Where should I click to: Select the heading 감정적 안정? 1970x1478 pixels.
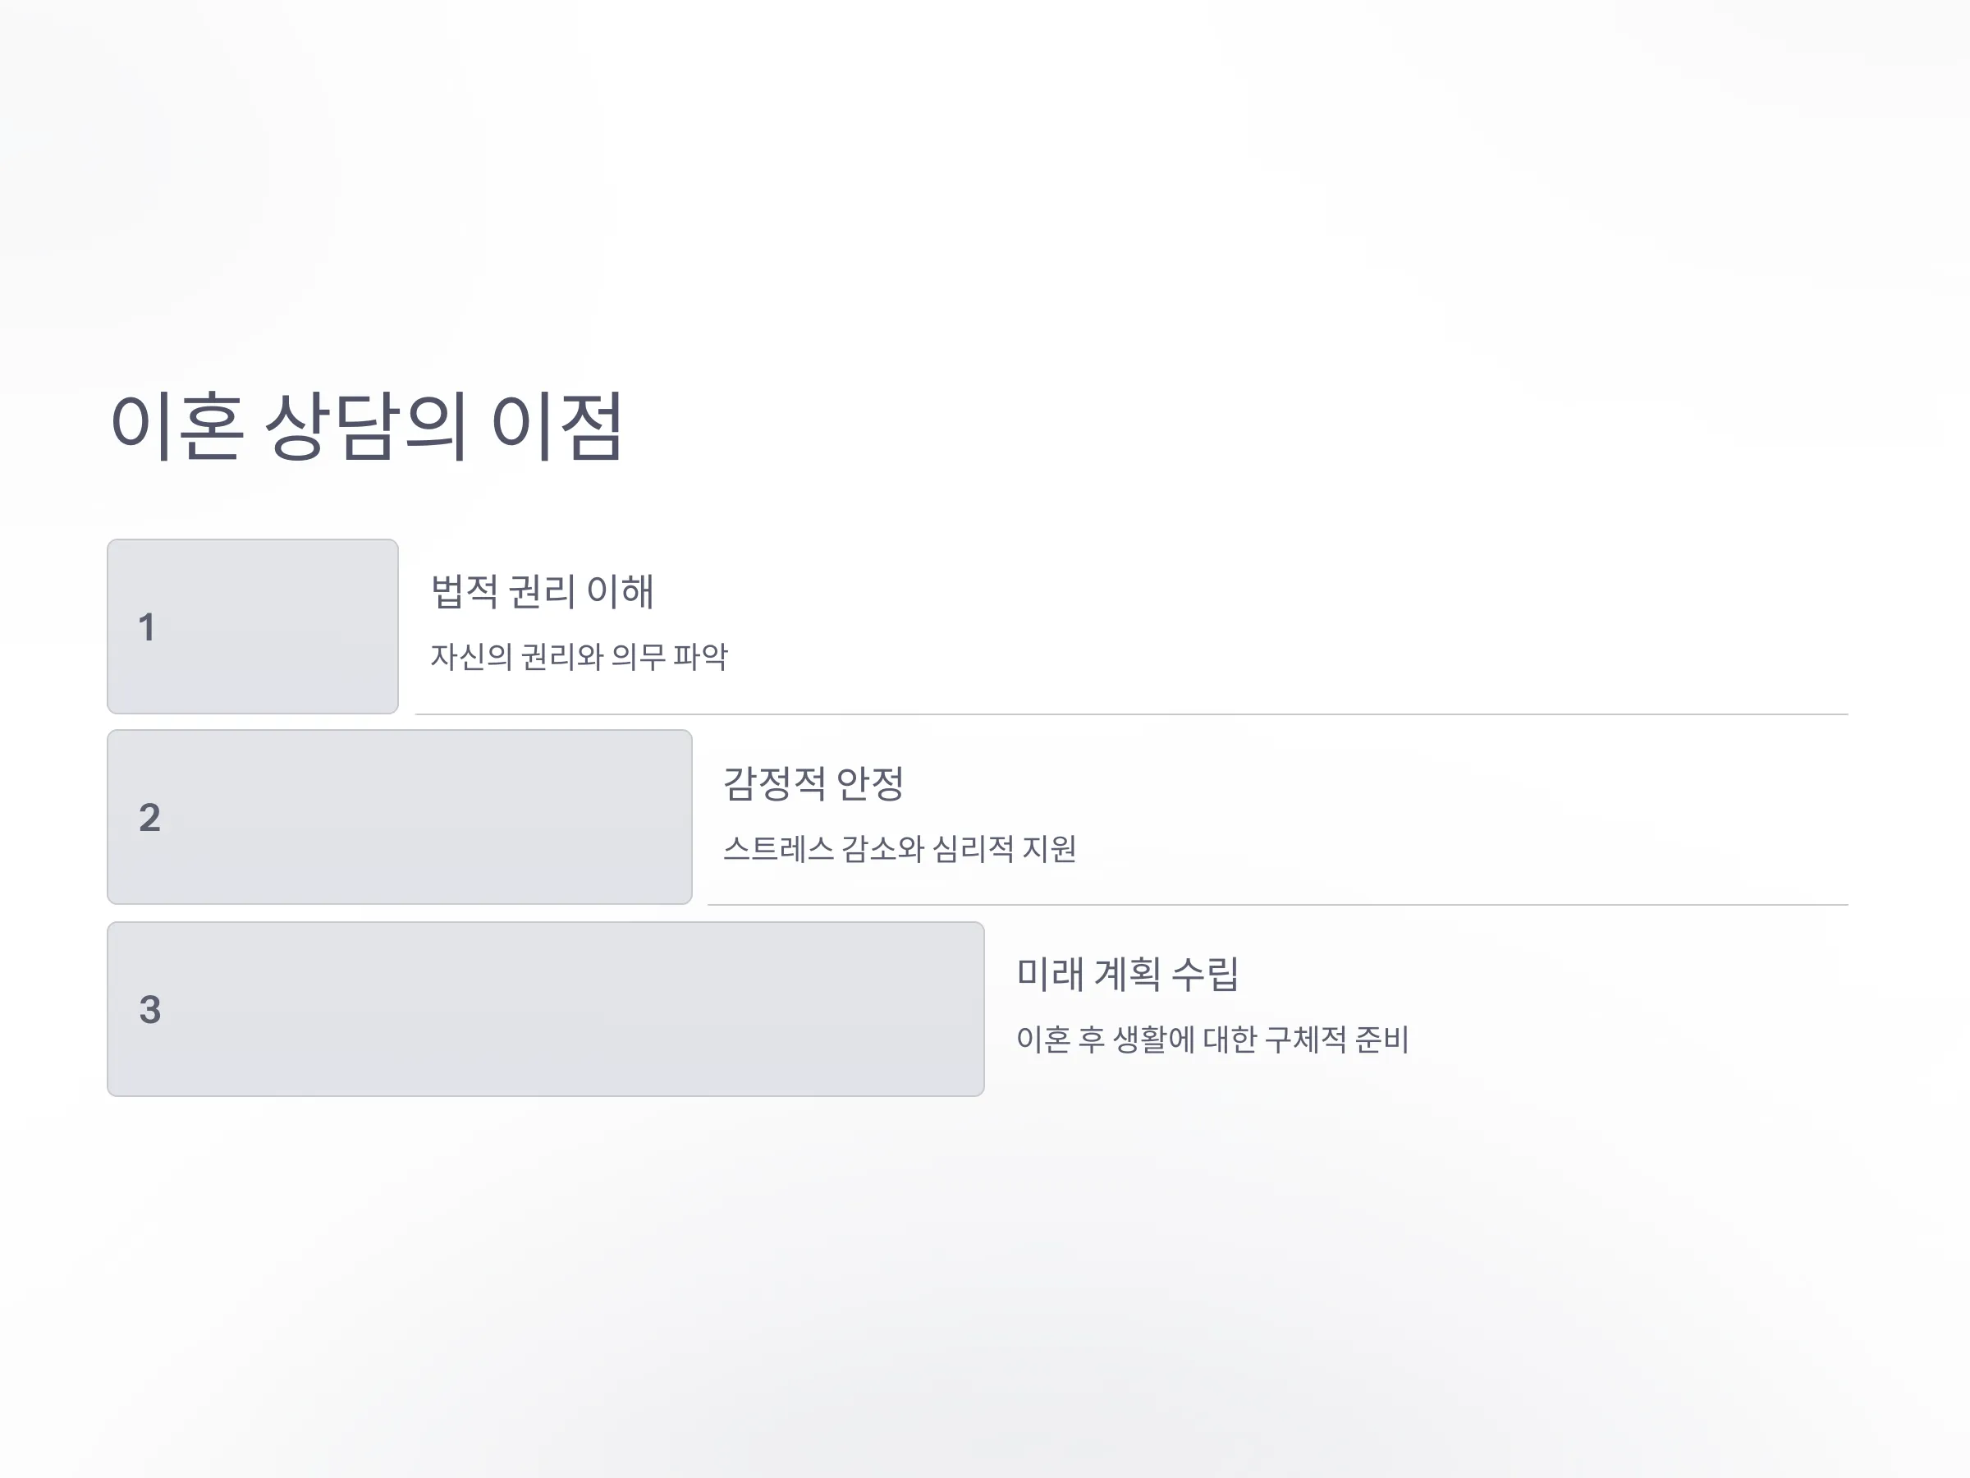[813, 783]
